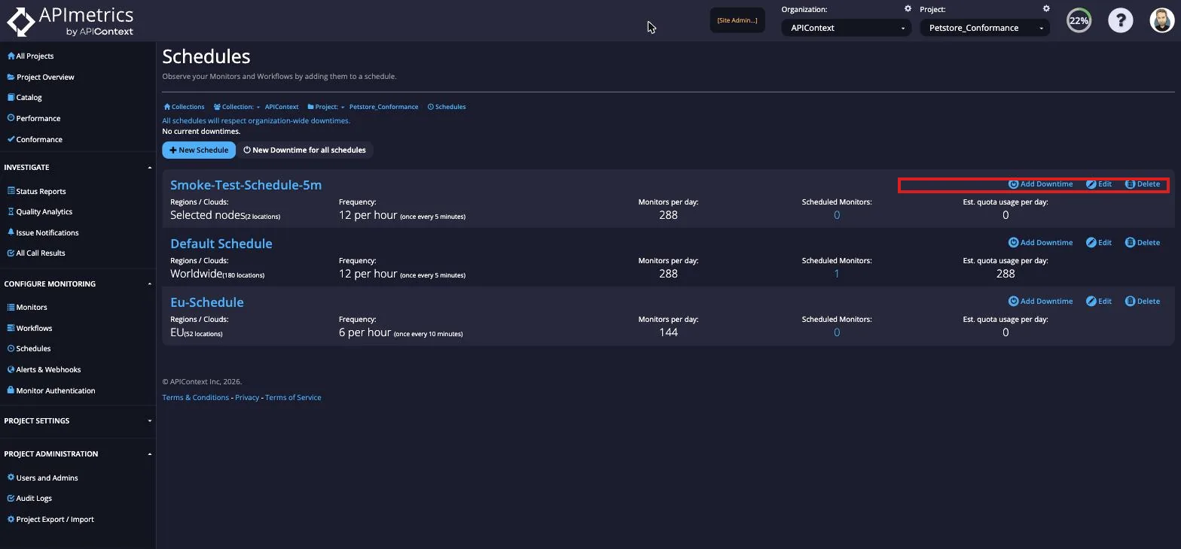Open Project Overview in sidebar

(x=41, y=77)
